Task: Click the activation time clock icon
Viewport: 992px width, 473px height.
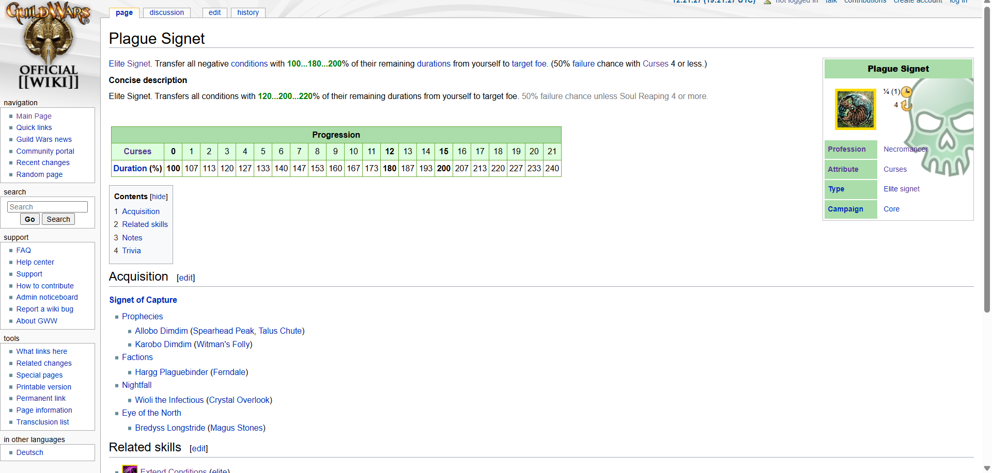Action: [906, 92]
